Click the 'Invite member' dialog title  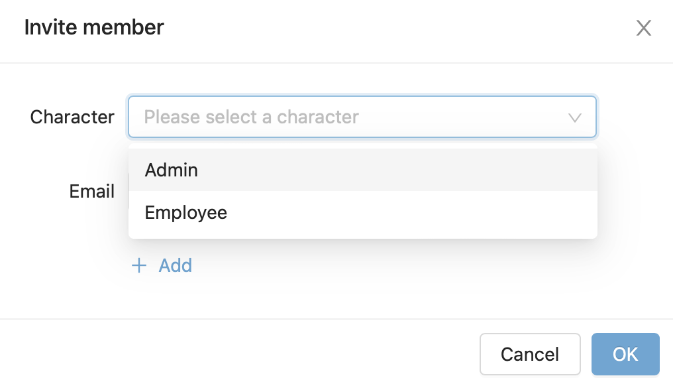94,28
